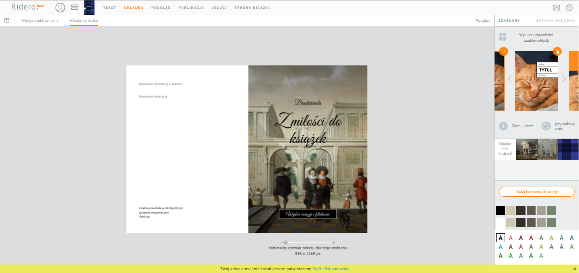The height and width of the screenshot is (273, 579).
Task: Select the bright red letter A font style
Action: pos(531,238)
